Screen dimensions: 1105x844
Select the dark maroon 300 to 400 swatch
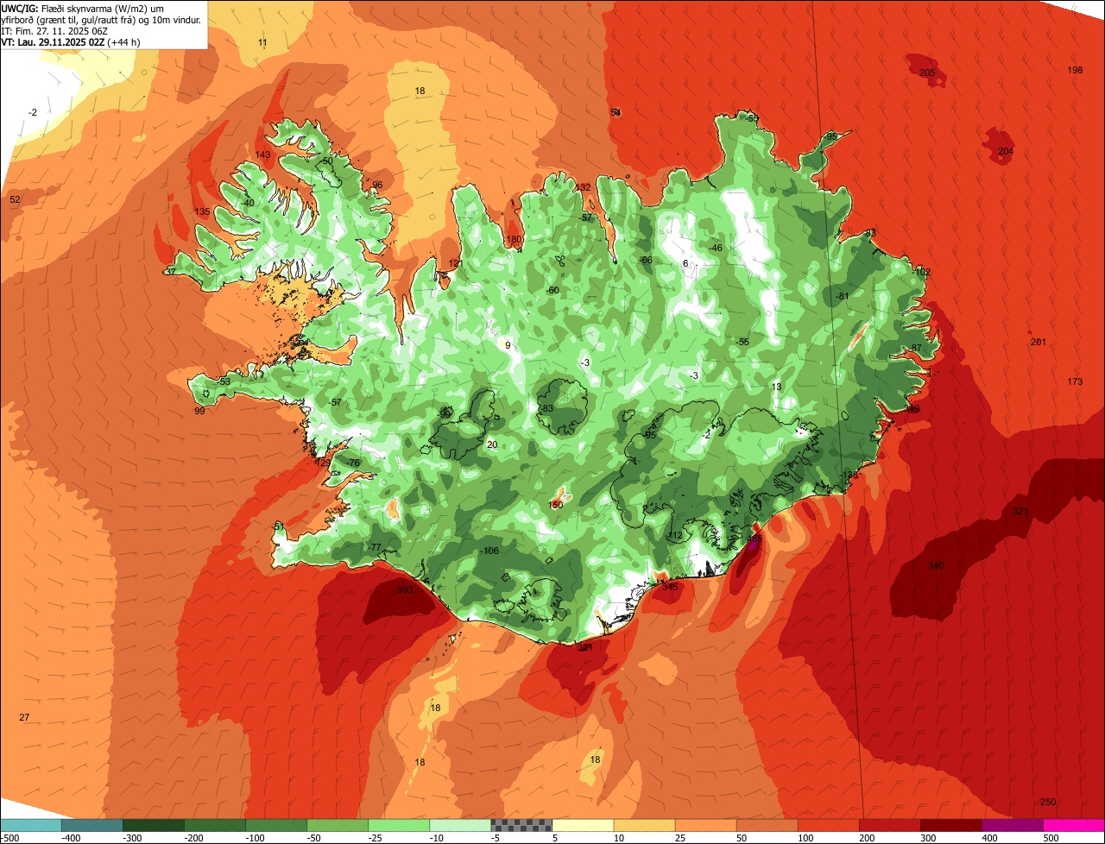tap(951, 825)
